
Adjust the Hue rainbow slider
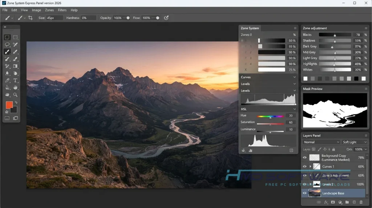coord(270,116)
